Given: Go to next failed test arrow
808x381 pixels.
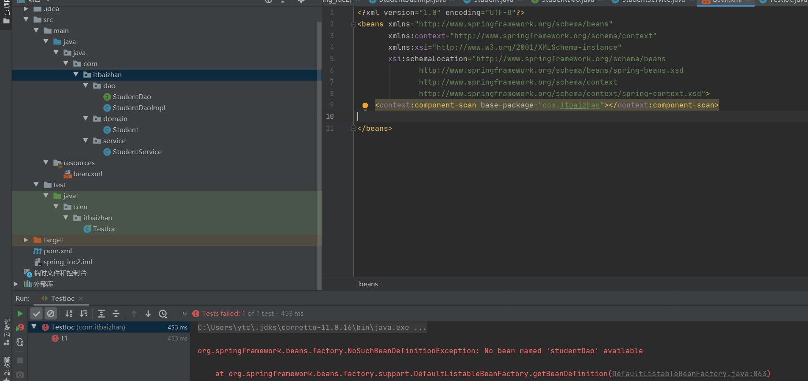Looking at the screenshot, I should pos(148,314).
